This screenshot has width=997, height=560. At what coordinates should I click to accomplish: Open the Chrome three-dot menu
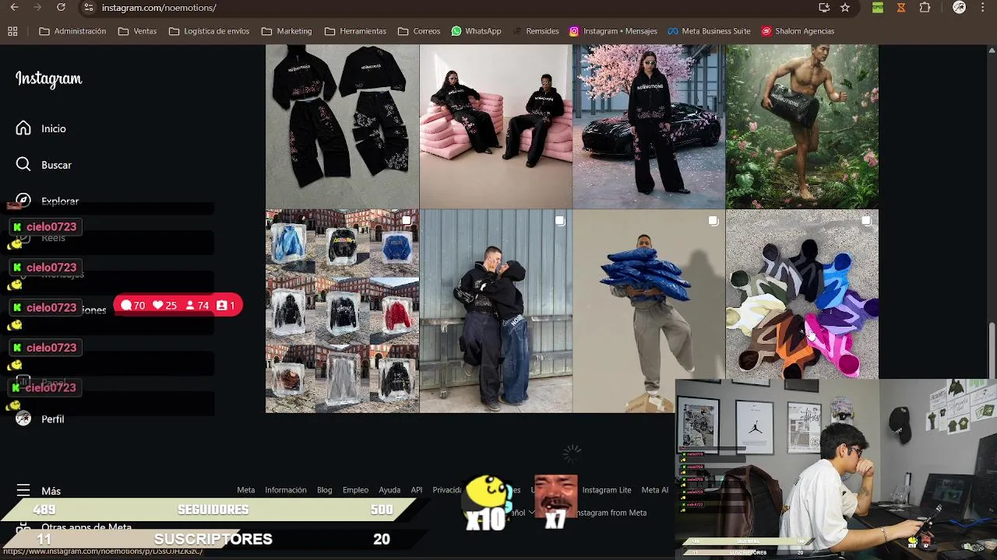click(983, 8)
